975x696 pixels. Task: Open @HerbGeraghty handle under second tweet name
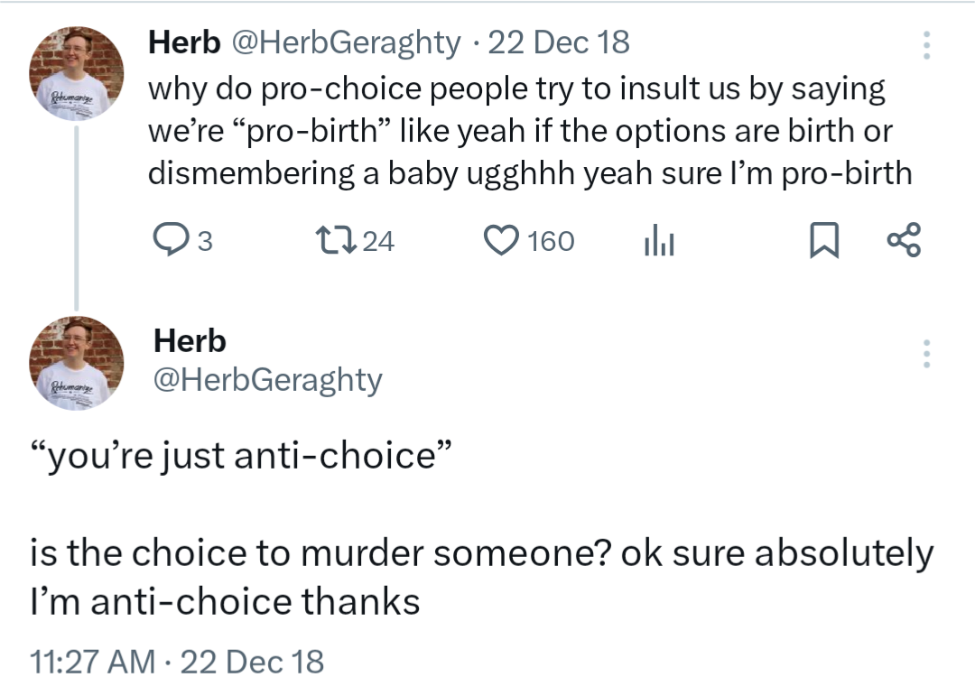pos(268,380)
